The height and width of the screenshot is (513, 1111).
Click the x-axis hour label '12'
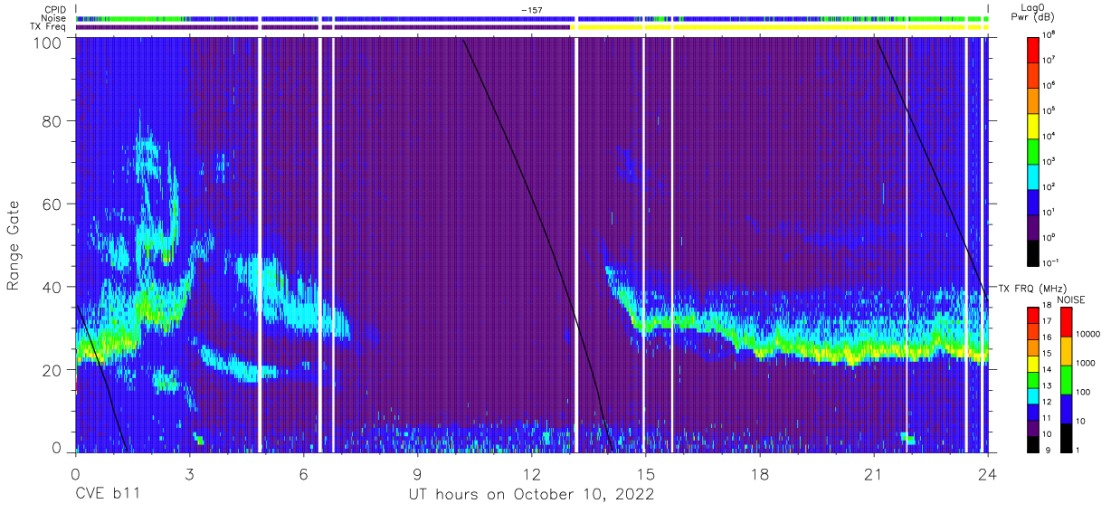point(531,472)
